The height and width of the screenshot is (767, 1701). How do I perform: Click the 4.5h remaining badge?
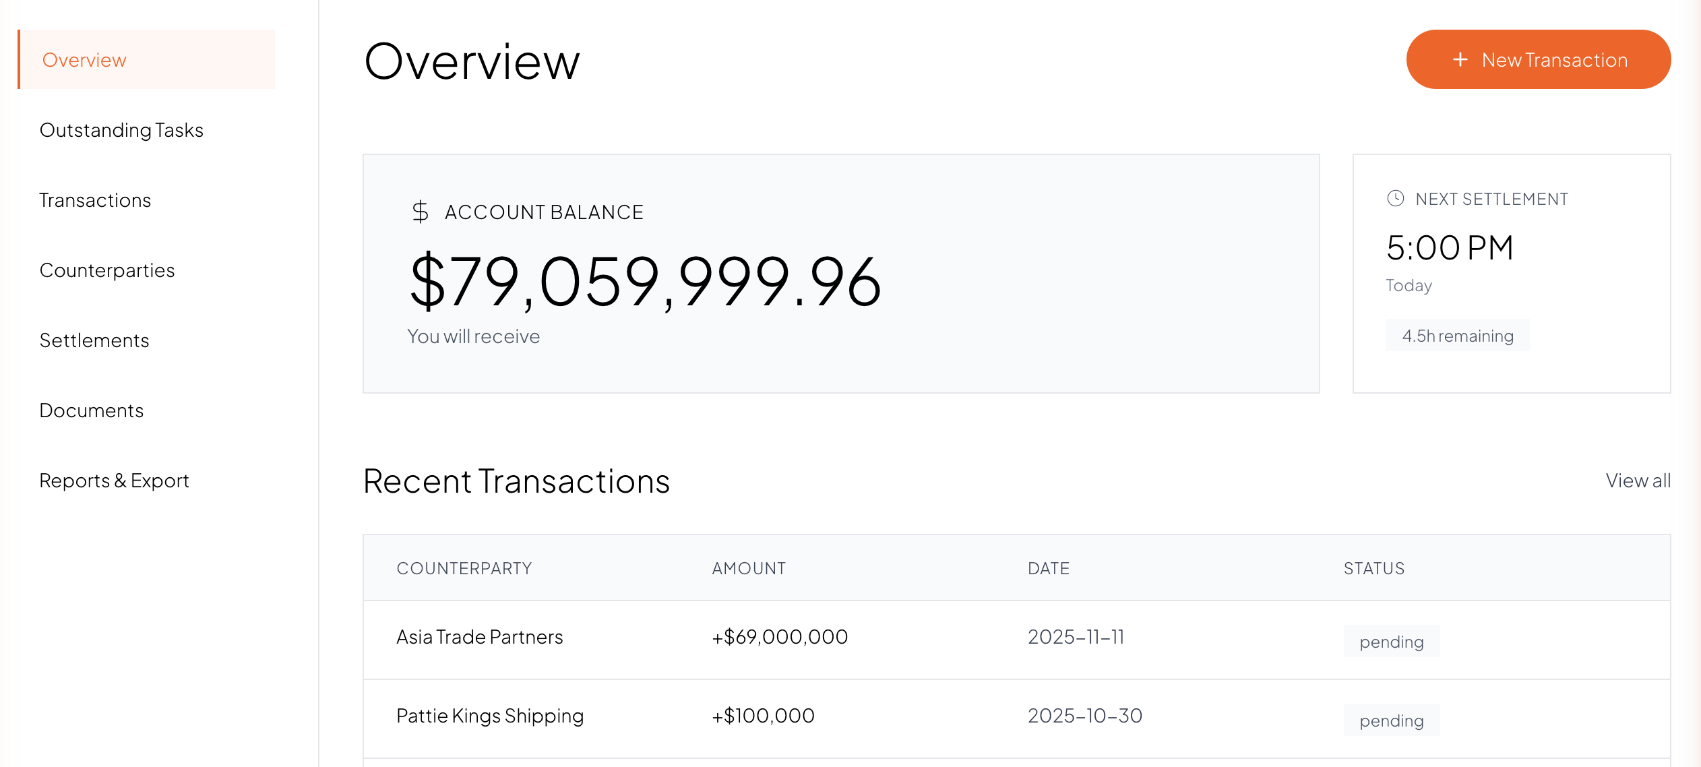[1458, 336]
